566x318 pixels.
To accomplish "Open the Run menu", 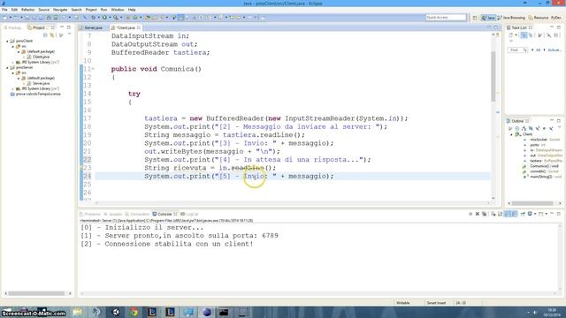I will coord(103,10).
